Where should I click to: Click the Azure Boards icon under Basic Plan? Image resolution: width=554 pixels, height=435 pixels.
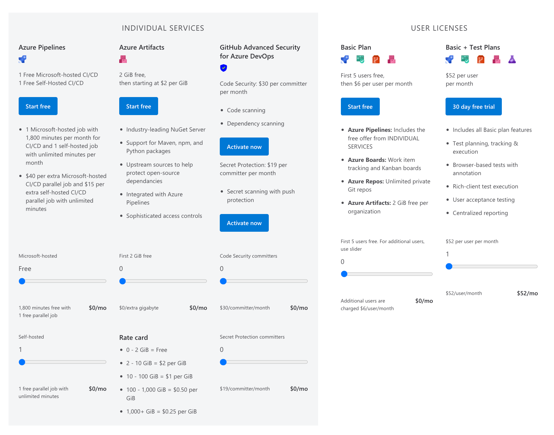tap(360, 59)
